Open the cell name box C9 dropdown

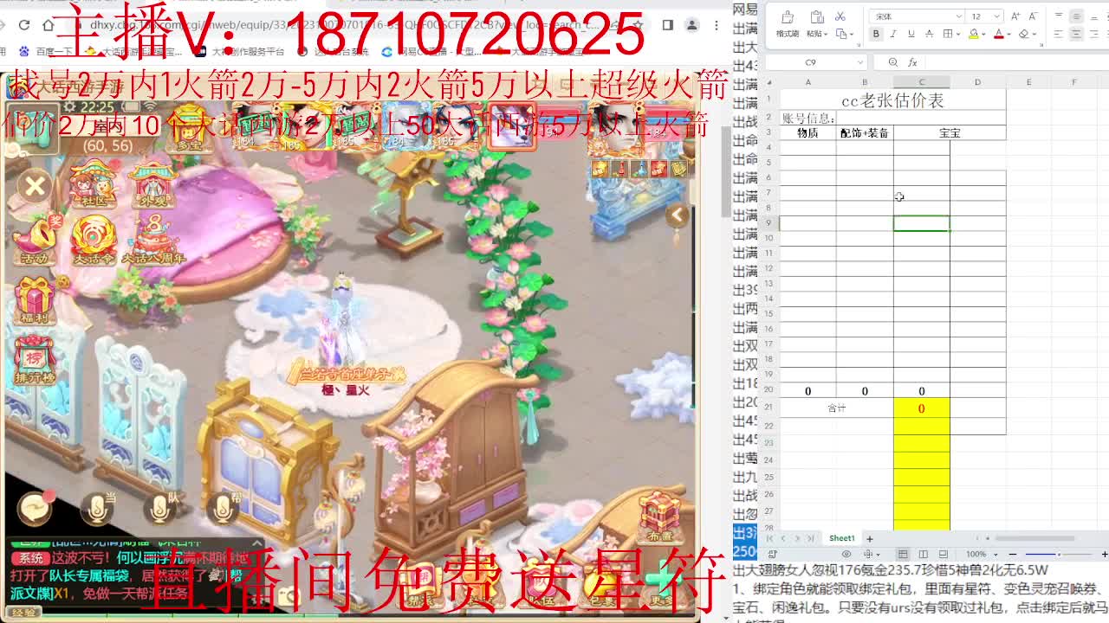click(859, 62)
